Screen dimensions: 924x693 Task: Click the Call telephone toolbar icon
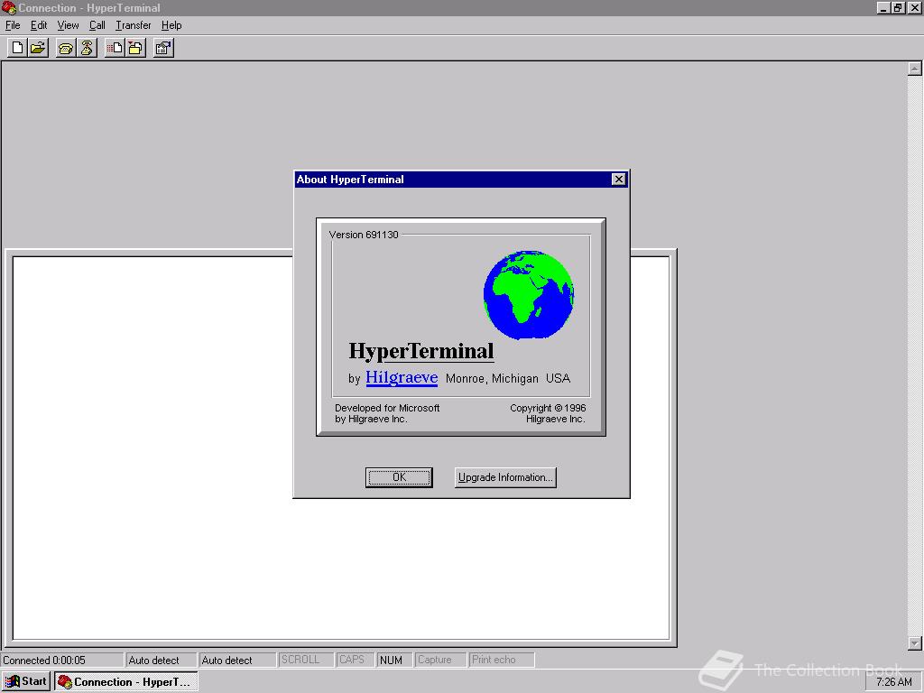(65, 48)
